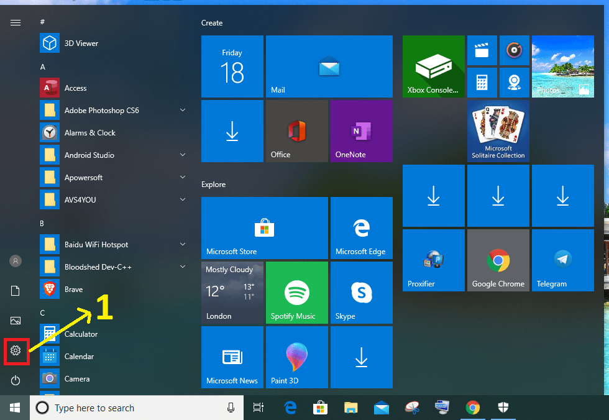Click the user account avatar icon

click(x=16, y=261)
